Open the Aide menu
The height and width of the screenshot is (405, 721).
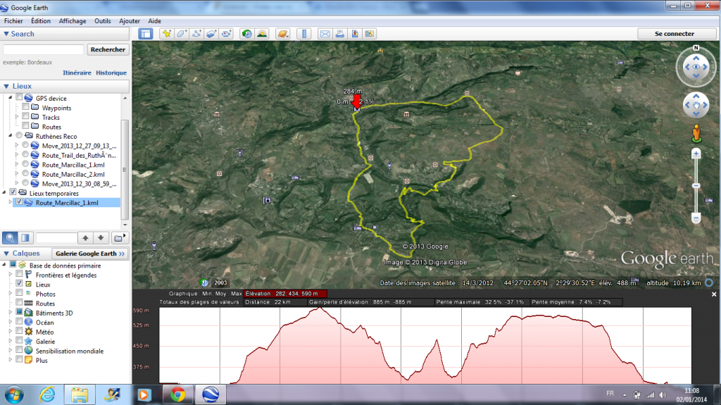click(x=154, y=20)
